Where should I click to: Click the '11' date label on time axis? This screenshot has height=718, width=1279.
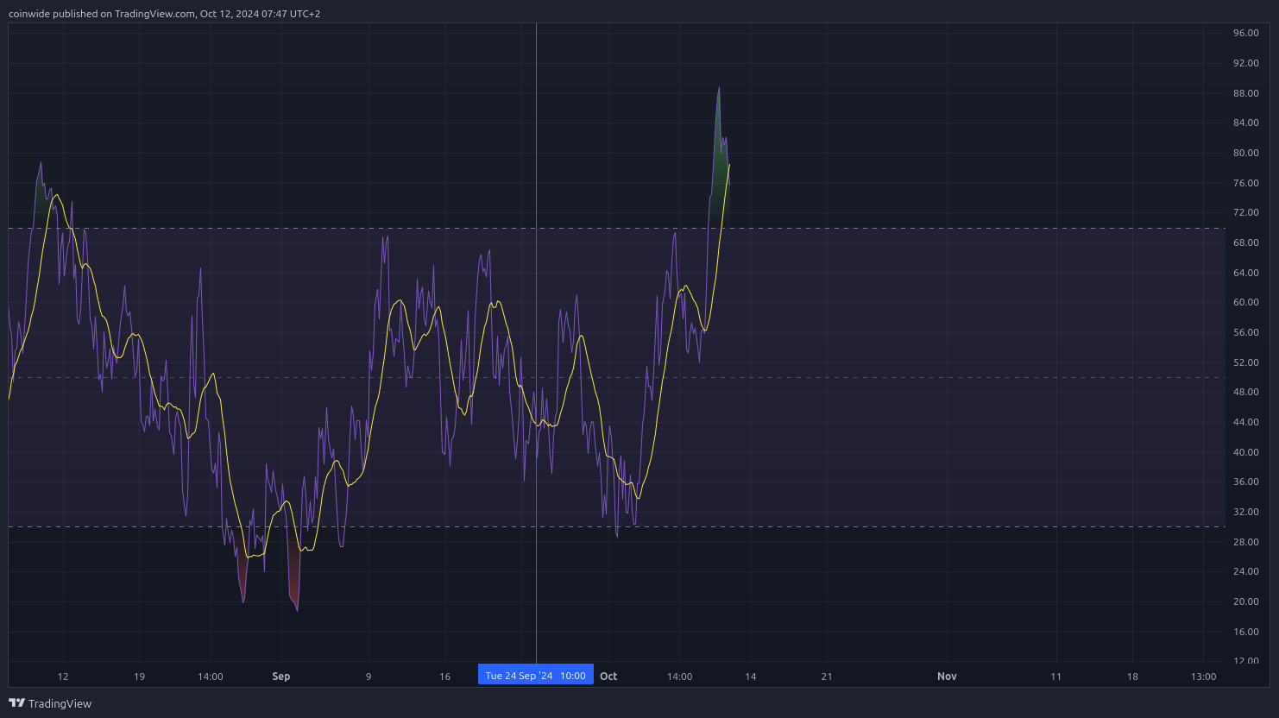coord(1055,677)
